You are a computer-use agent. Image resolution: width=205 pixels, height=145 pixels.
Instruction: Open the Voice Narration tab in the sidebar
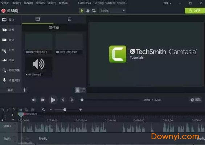point(11,80)
